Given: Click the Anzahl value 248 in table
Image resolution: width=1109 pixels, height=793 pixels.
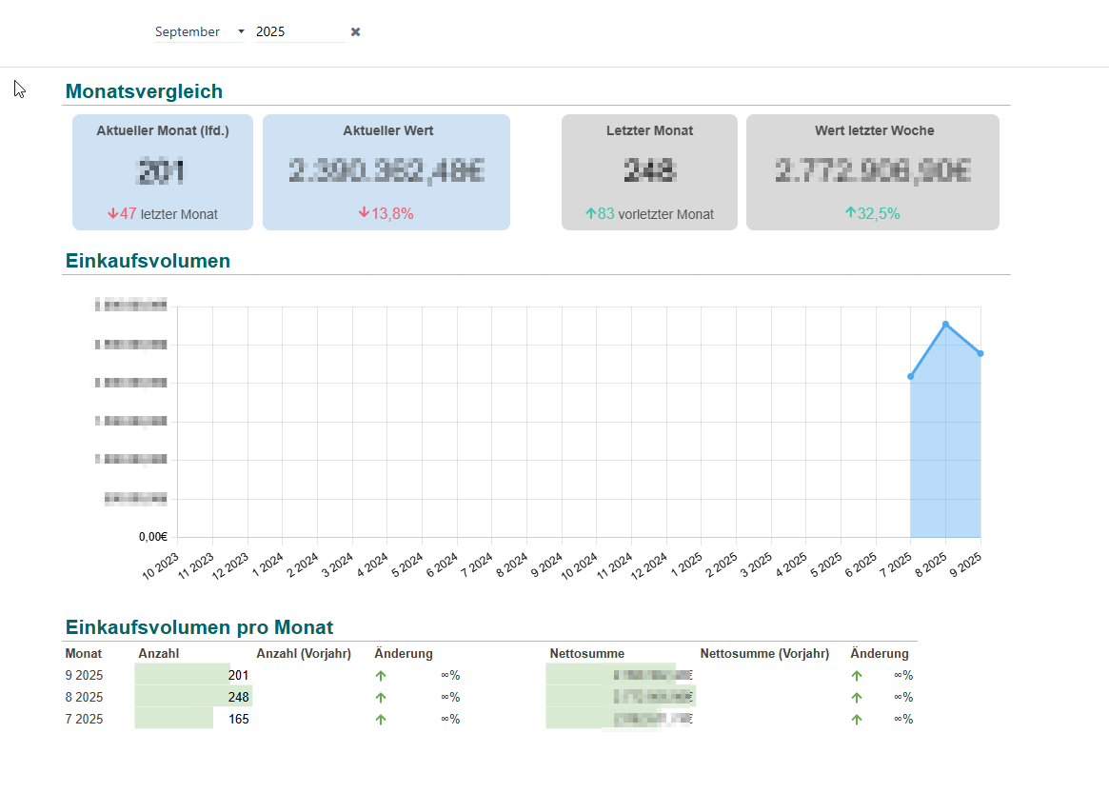Looking at the screenshot, I should (238, 698).
